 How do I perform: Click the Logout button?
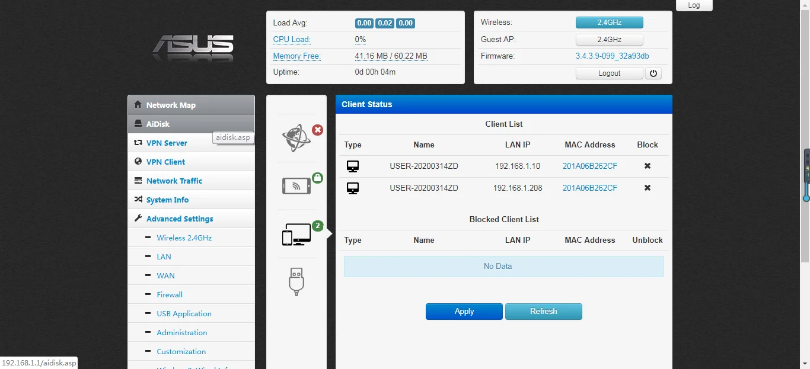pos(610,73)
